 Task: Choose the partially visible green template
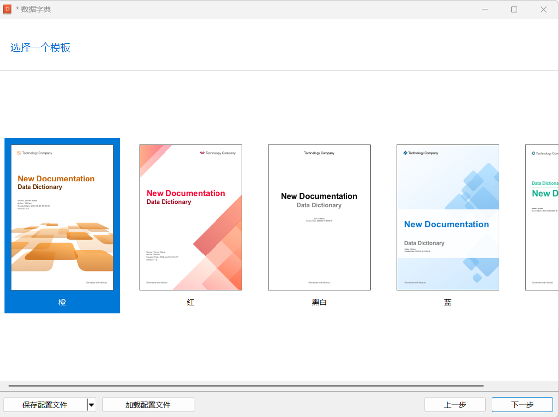(x=542, y=217)
